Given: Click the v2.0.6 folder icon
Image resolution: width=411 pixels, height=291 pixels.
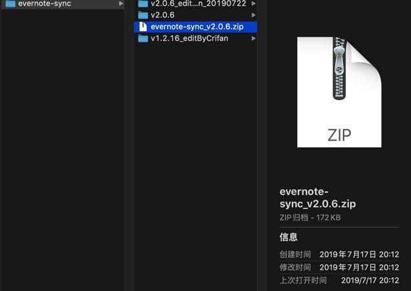Looking at the screenshot, I should point(143,15).
